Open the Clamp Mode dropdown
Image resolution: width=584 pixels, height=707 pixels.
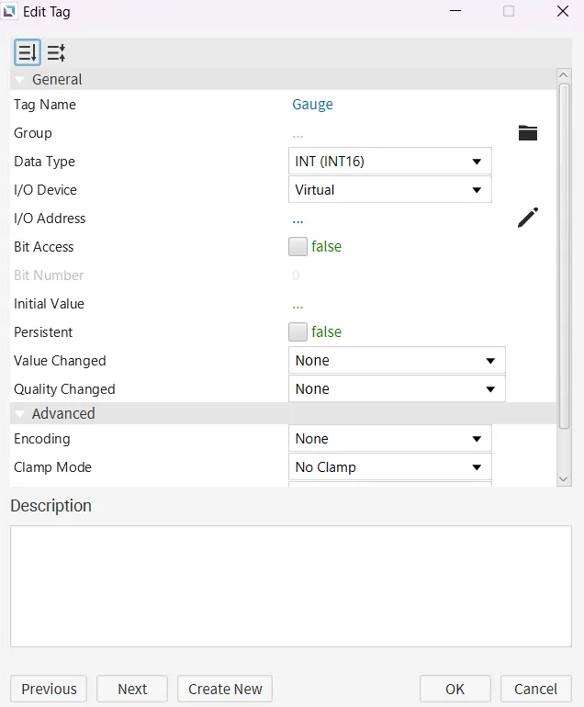click(389, 467)
